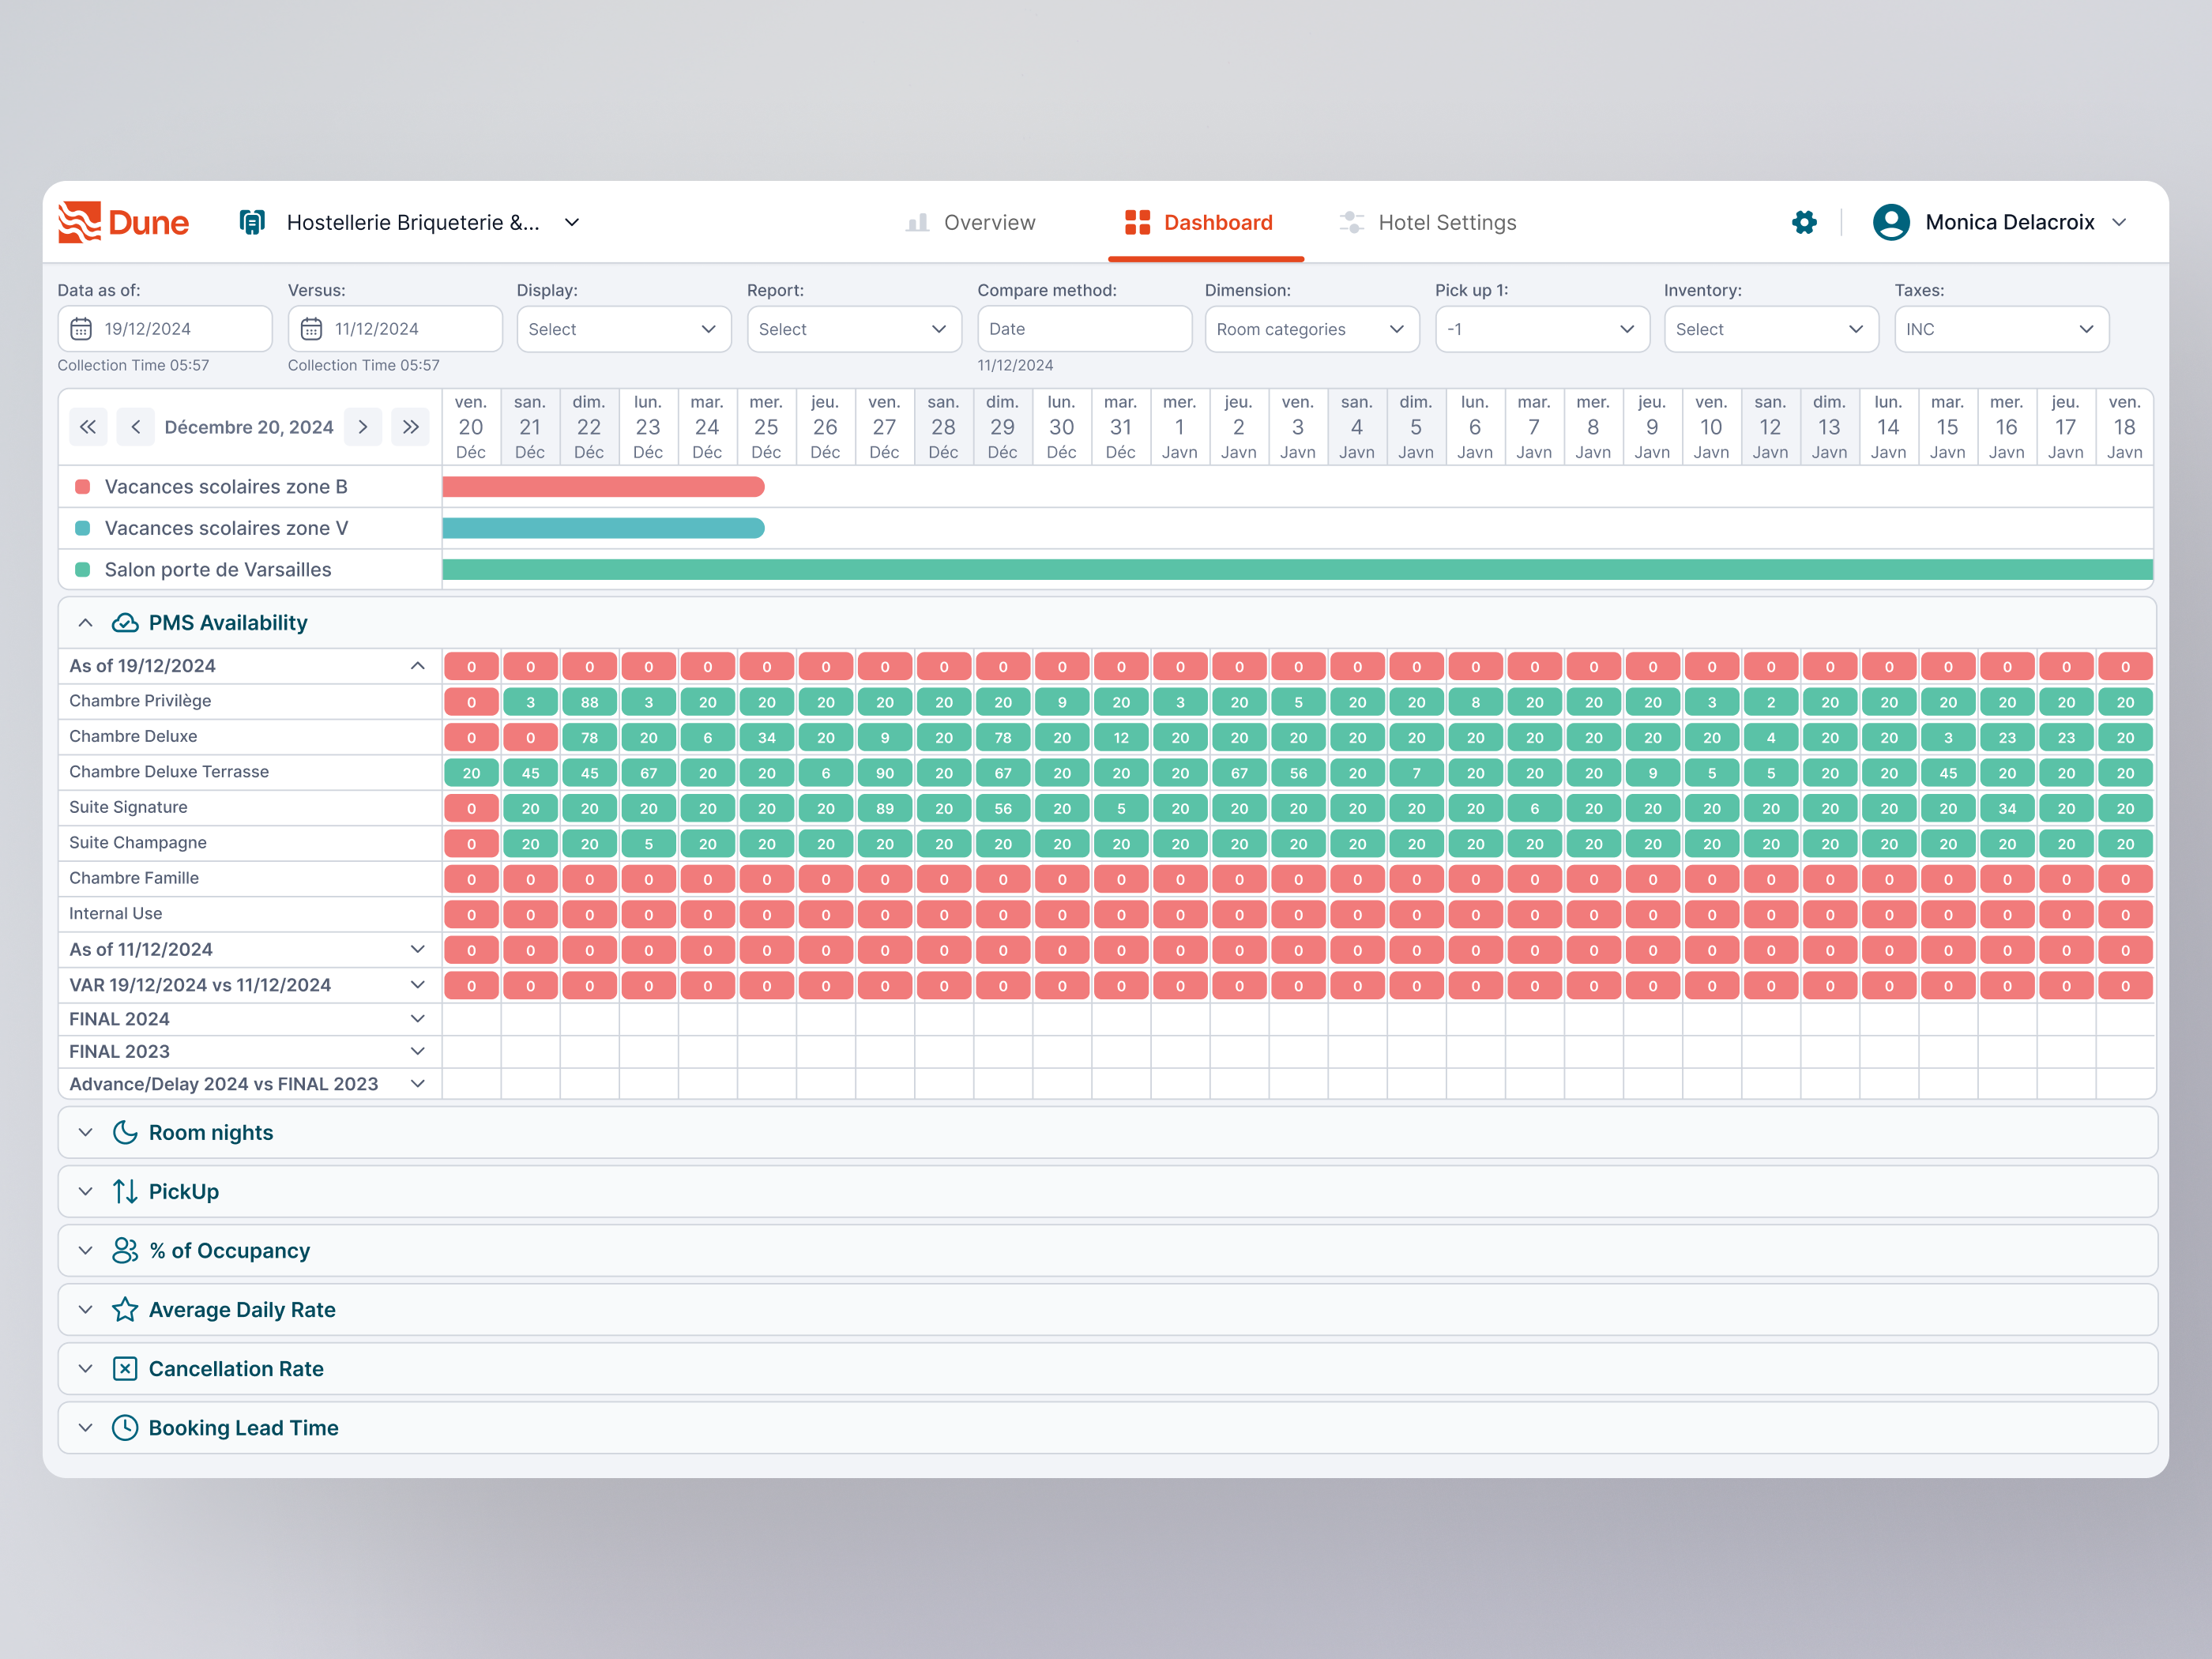
Task: Click the Vacances scolaires zone B red swatch
Action: click(83, 487)
